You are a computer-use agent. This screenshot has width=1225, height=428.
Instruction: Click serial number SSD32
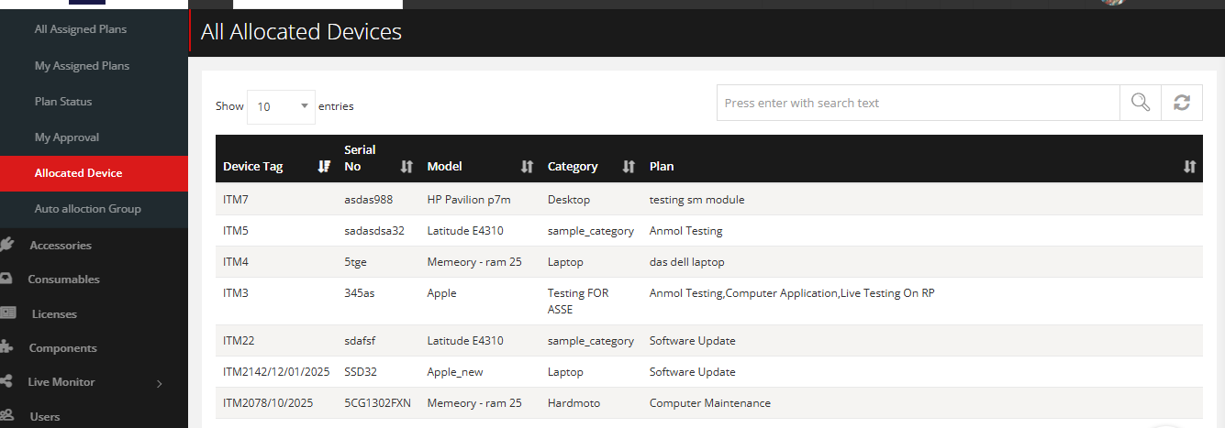361,371
